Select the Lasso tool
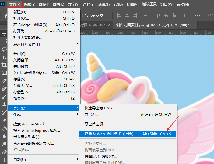The height and width of the screenshot is (164, 214). coord(4,49)
